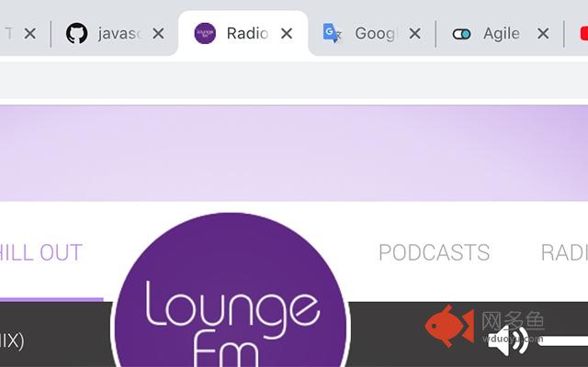
Task: Click the GitHub favicon on javascript tab
Action: (x=77, y=34)
